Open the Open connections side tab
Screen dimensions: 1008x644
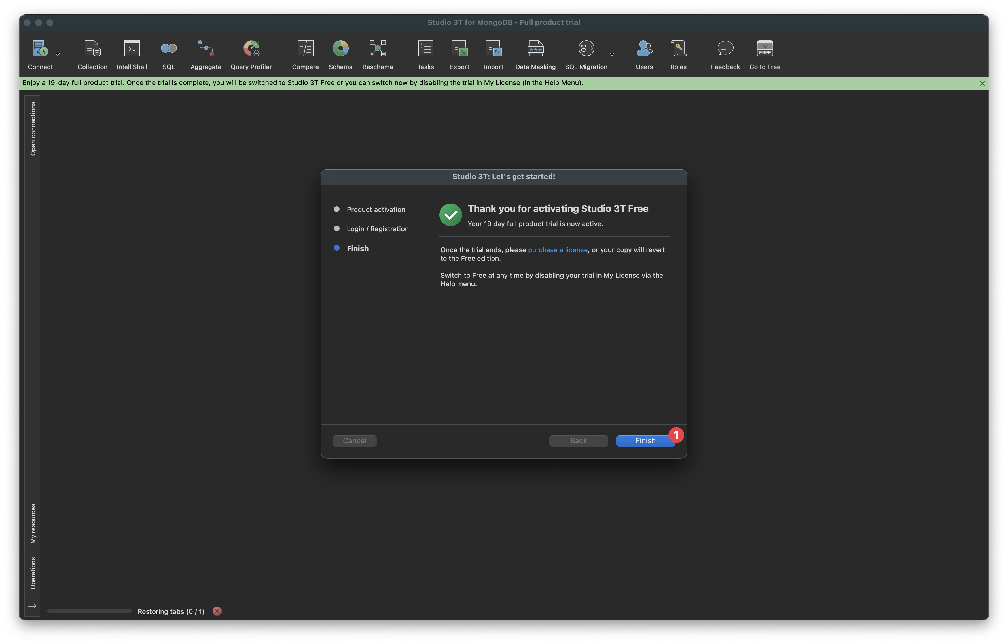(x=33, y=128)
